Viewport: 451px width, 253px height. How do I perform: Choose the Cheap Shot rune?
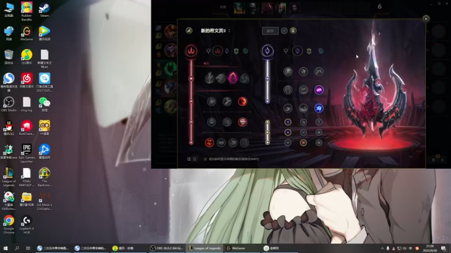212,101
